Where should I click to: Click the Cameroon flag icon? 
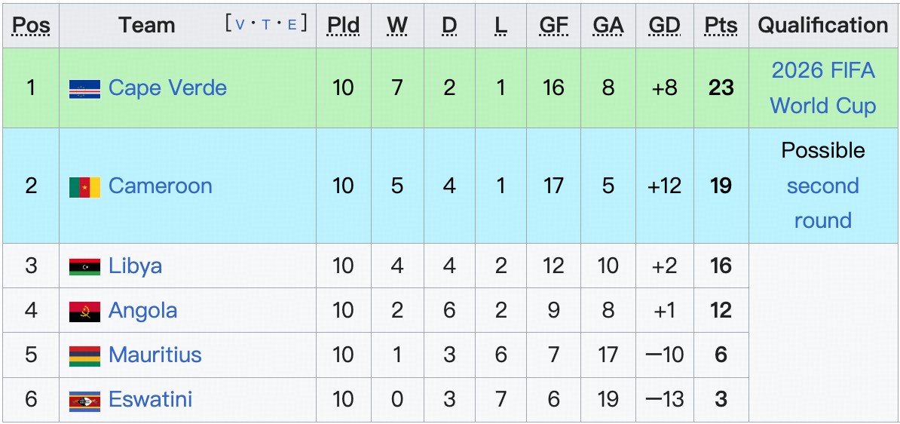pos(84,187)
